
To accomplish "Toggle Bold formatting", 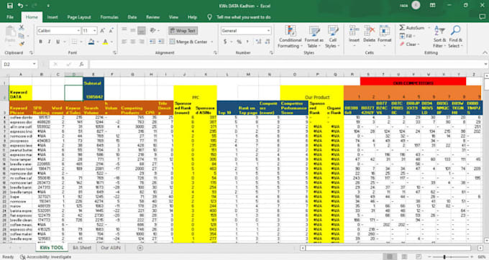I will [40, 42].
